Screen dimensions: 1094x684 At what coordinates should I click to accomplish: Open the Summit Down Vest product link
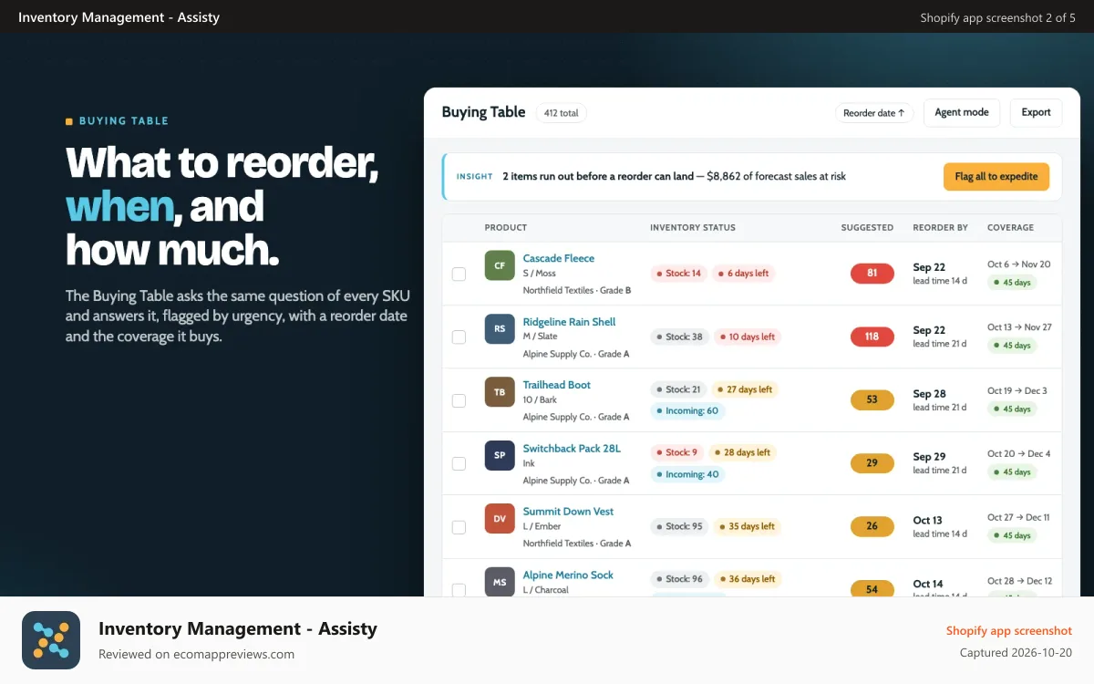click(x=568, y=512)
